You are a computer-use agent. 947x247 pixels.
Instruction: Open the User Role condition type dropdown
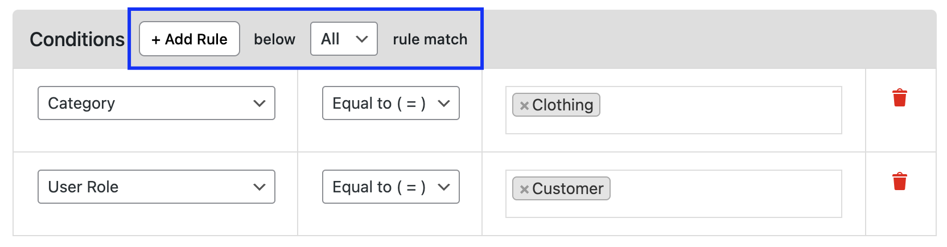click(157, 187)
